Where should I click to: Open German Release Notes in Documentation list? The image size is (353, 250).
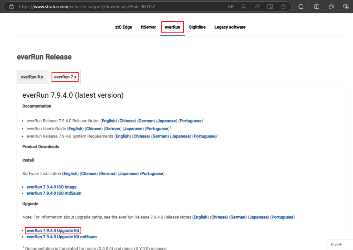[146, 121]
